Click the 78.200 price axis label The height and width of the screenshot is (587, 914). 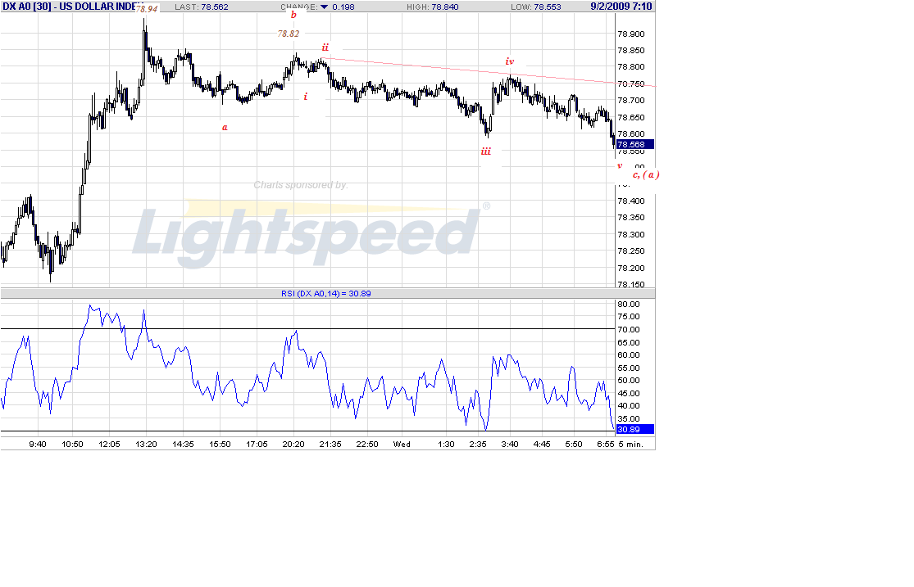[x=630, y=269]
